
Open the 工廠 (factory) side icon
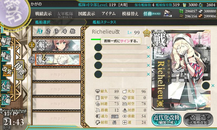[5, 100]
